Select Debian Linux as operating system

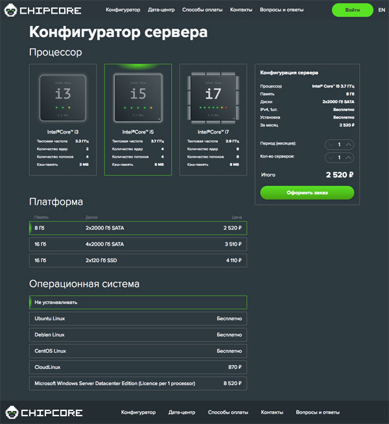click(x=138, y=335)
